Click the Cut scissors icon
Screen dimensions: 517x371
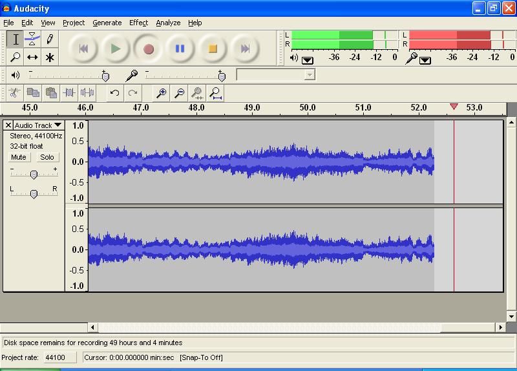(14, 92)
